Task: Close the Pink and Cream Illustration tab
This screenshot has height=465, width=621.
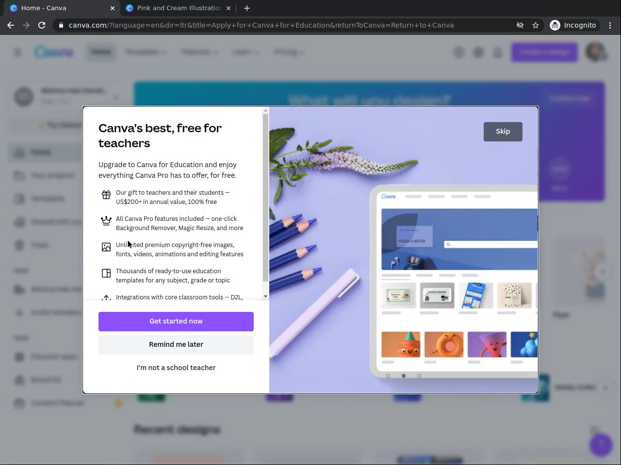Action: pos(229,8)
